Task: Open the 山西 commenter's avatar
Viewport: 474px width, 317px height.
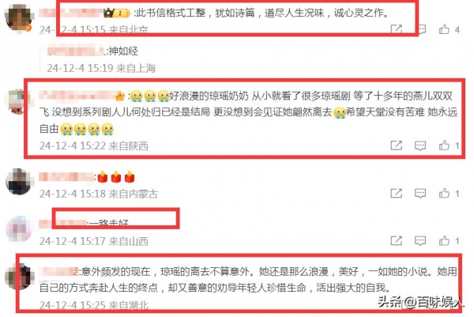Action: pos(19,229)
